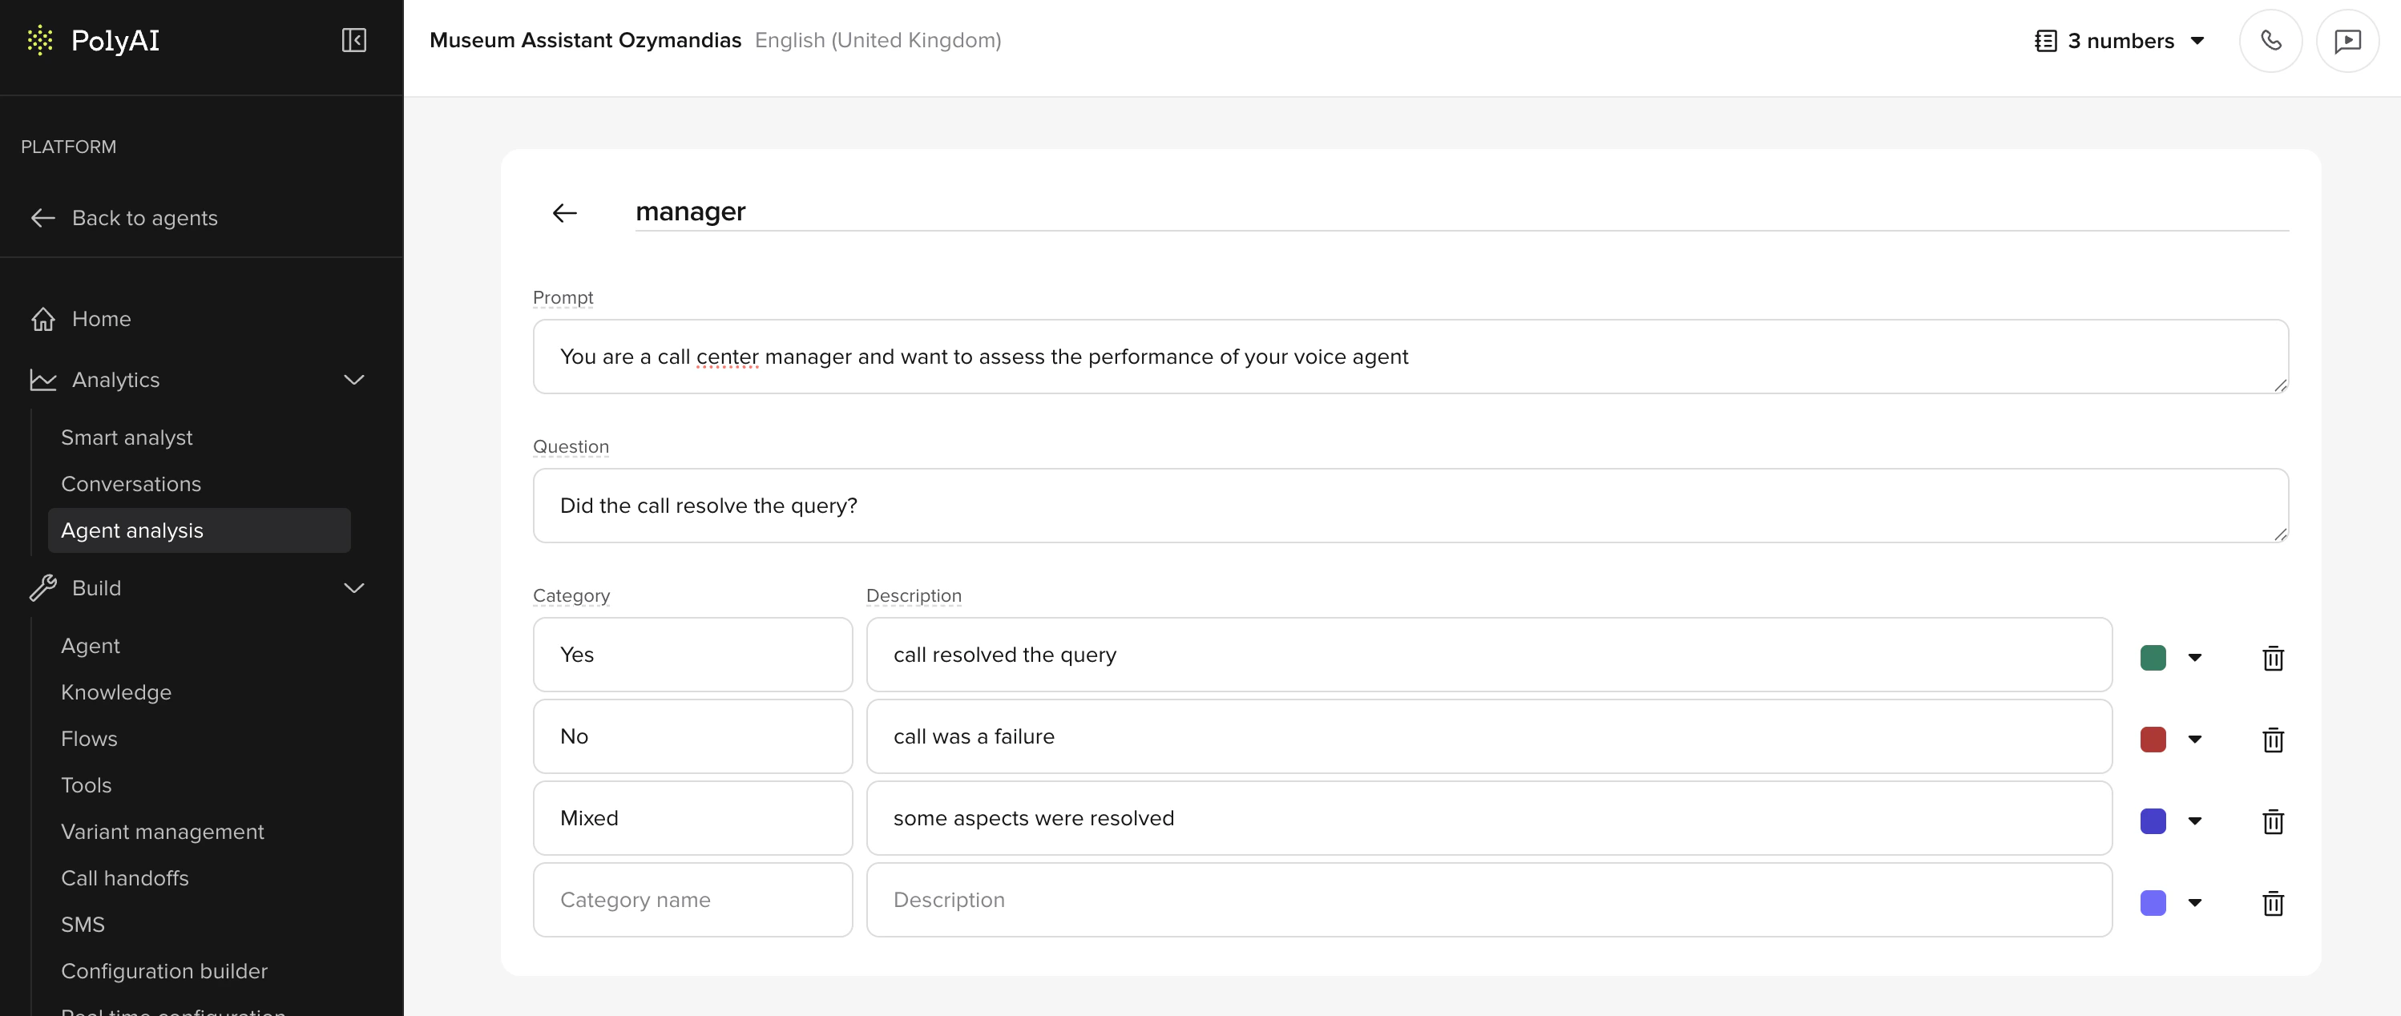Open the color dropdown for Mixed category
2401x1016 pixels.
pos(2197,821)
